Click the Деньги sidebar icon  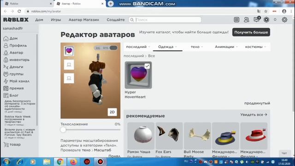click(x=6, y=67)
